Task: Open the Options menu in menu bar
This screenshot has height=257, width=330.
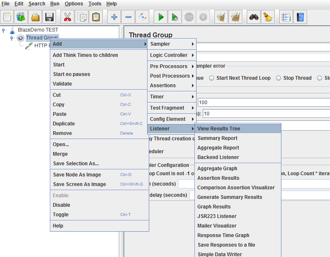Action: 74,4
